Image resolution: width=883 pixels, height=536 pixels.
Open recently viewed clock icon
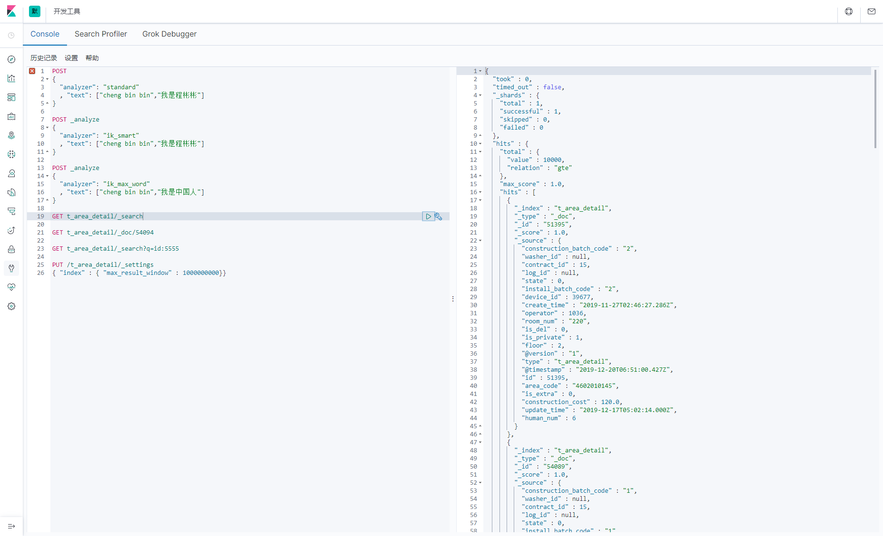tap(11, 35)
